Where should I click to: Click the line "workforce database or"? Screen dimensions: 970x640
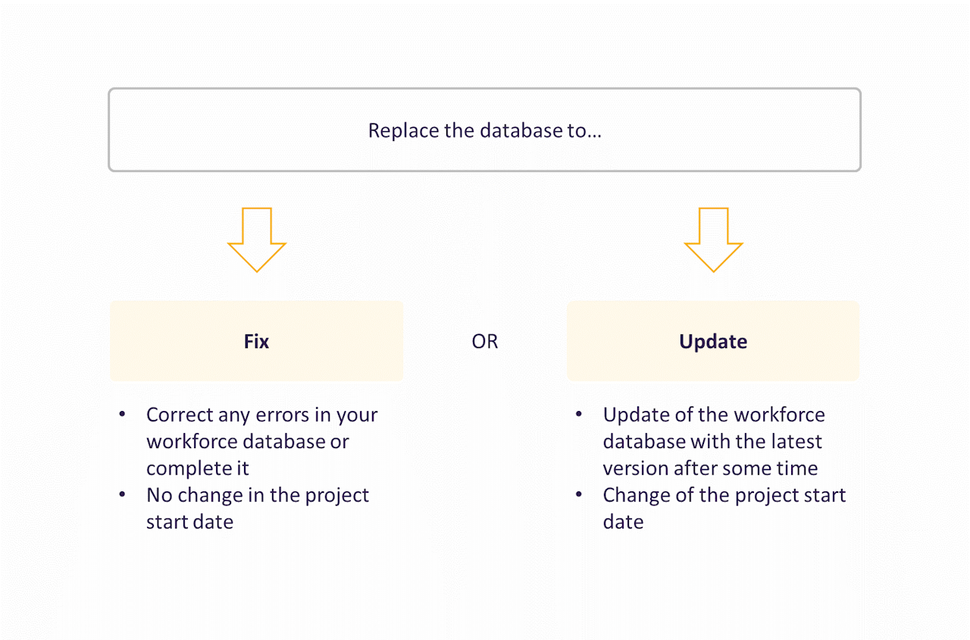(247, 441)
